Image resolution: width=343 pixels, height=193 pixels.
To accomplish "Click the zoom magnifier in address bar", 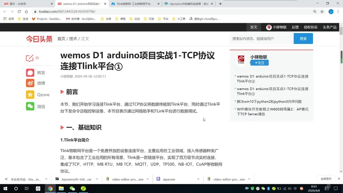I will 315,12.
